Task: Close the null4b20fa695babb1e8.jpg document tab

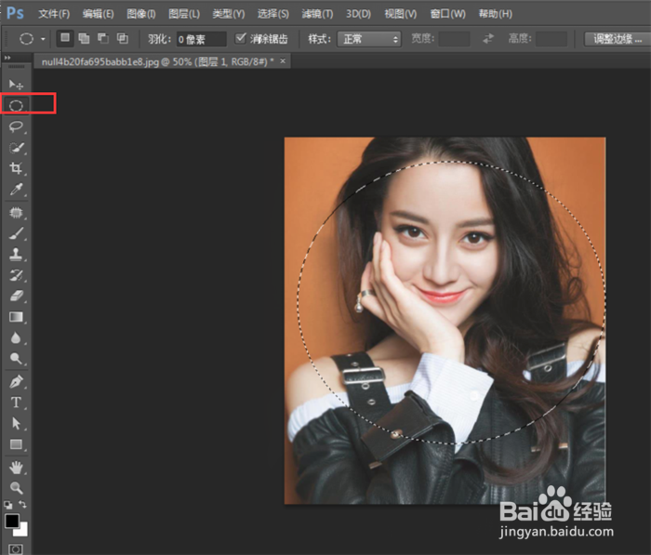Action: point(283,61)
